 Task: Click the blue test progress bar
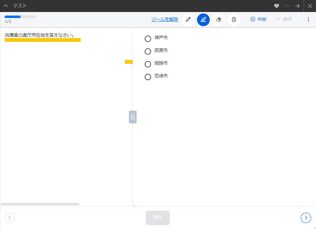coord(20,17)
